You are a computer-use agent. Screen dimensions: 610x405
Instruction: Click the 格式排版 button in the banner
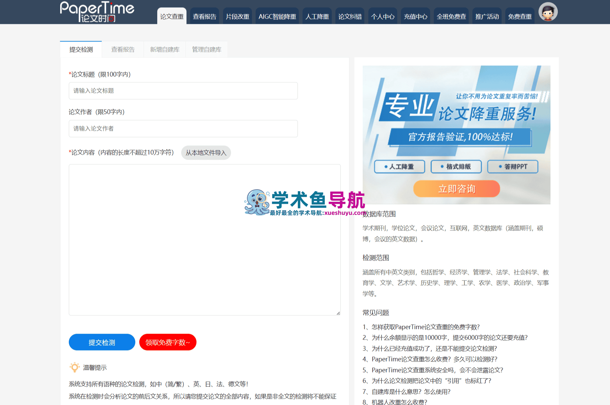coord(456,167)
